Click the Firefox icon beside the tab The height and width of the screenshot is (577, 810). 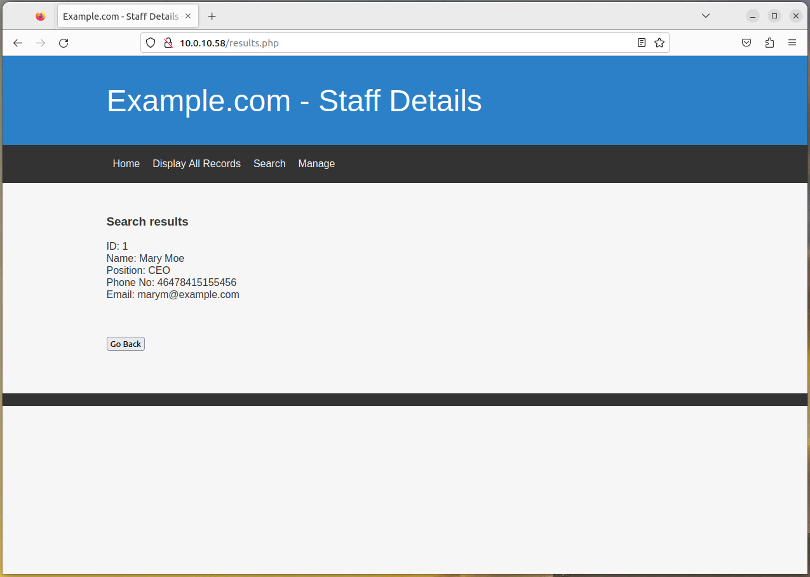pyautogui.click(x=41, y=17)
